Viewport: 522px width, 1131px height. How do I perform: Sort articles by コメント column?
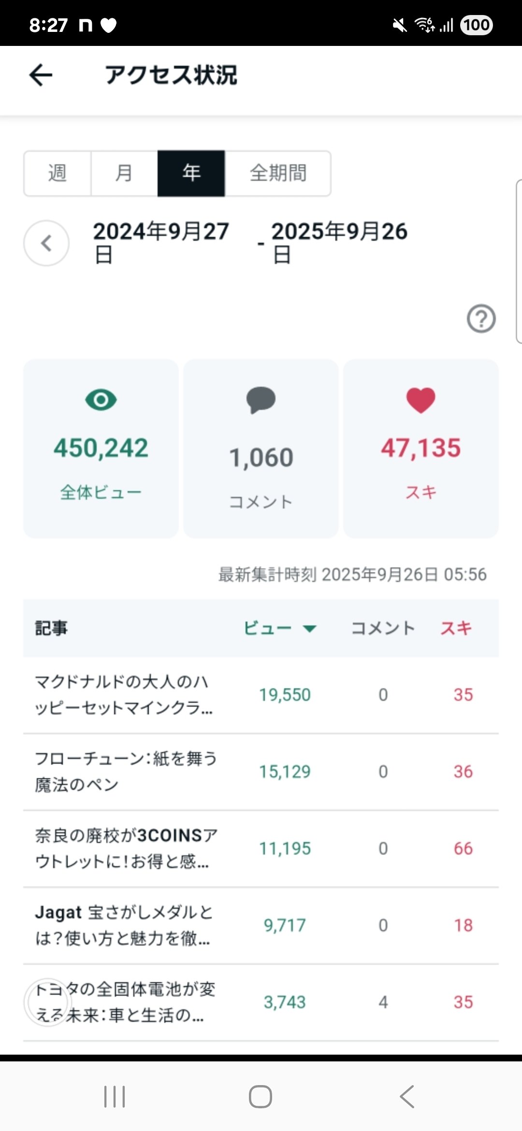383,628
